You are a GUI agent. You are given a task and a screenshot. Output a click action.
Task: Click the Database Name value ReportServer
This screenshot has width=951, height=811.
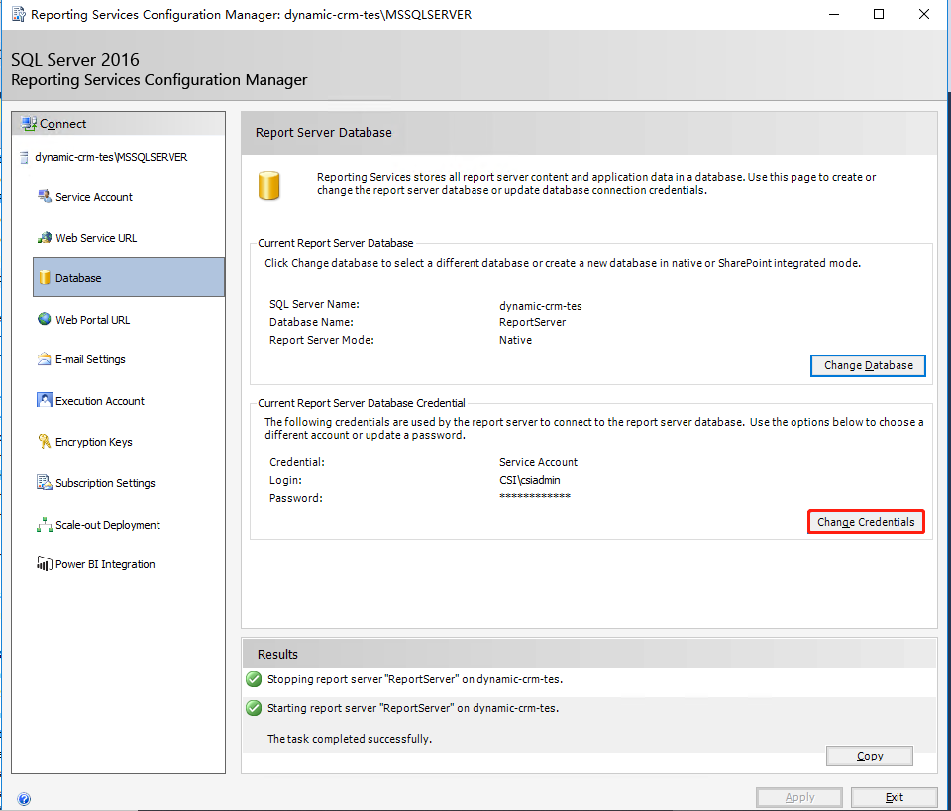533,322
